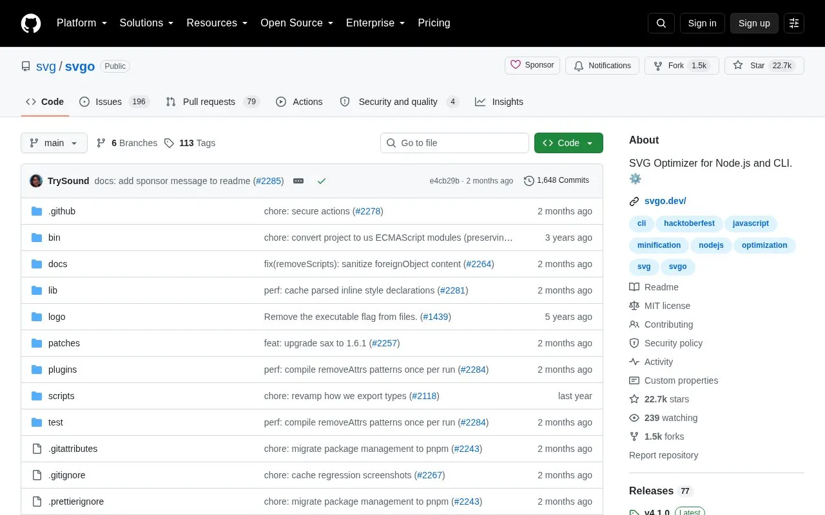Image resolution: width=825 pixels, height=515 pixels.
Task: Click Sign in
Action: tap(702, 23)
